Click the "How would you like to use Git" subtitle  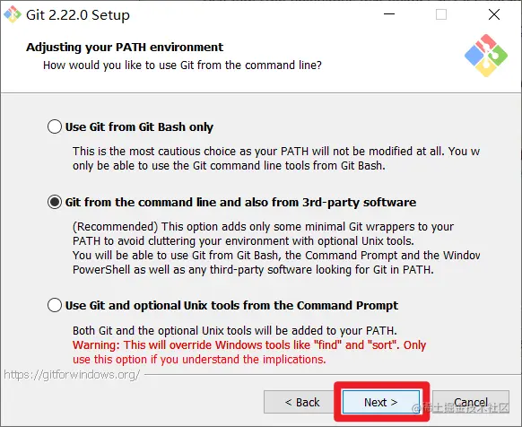click(x=182, y=65)
